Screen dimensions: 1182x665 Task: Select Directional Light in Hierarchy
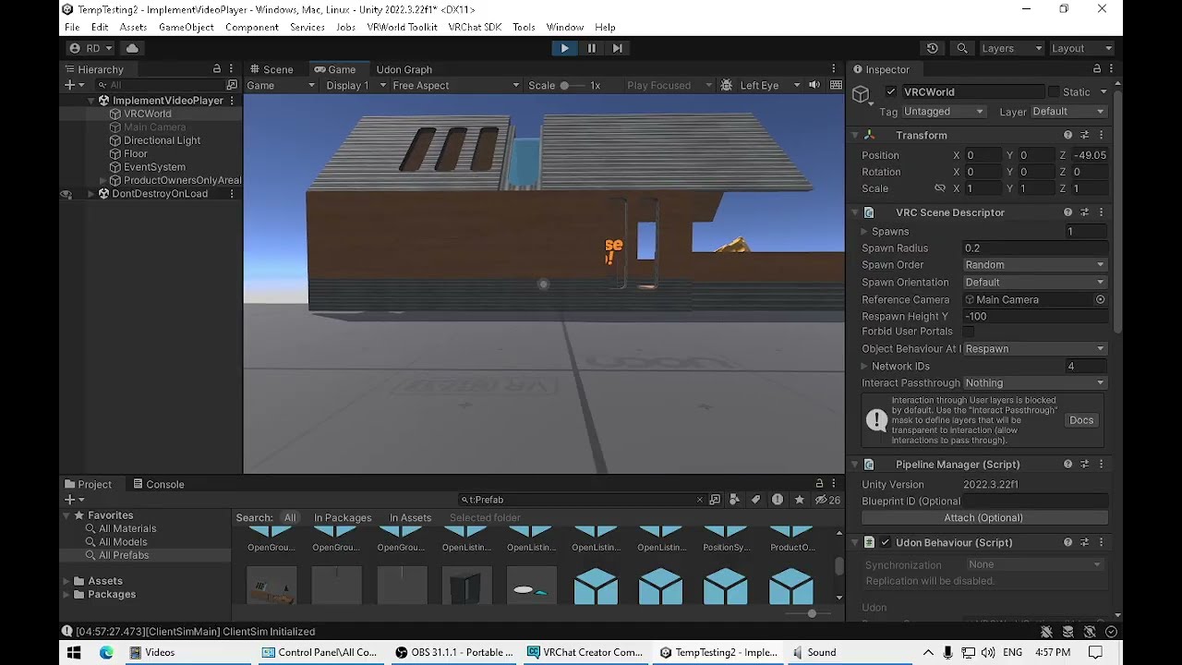pyautogui.click(x=162, y=140)
